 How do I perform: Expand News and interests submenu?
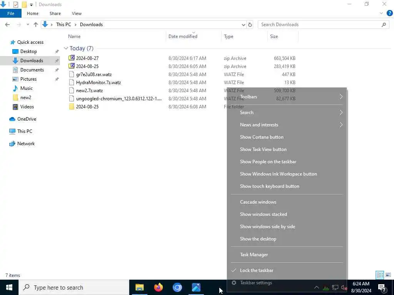pos(287,125)
